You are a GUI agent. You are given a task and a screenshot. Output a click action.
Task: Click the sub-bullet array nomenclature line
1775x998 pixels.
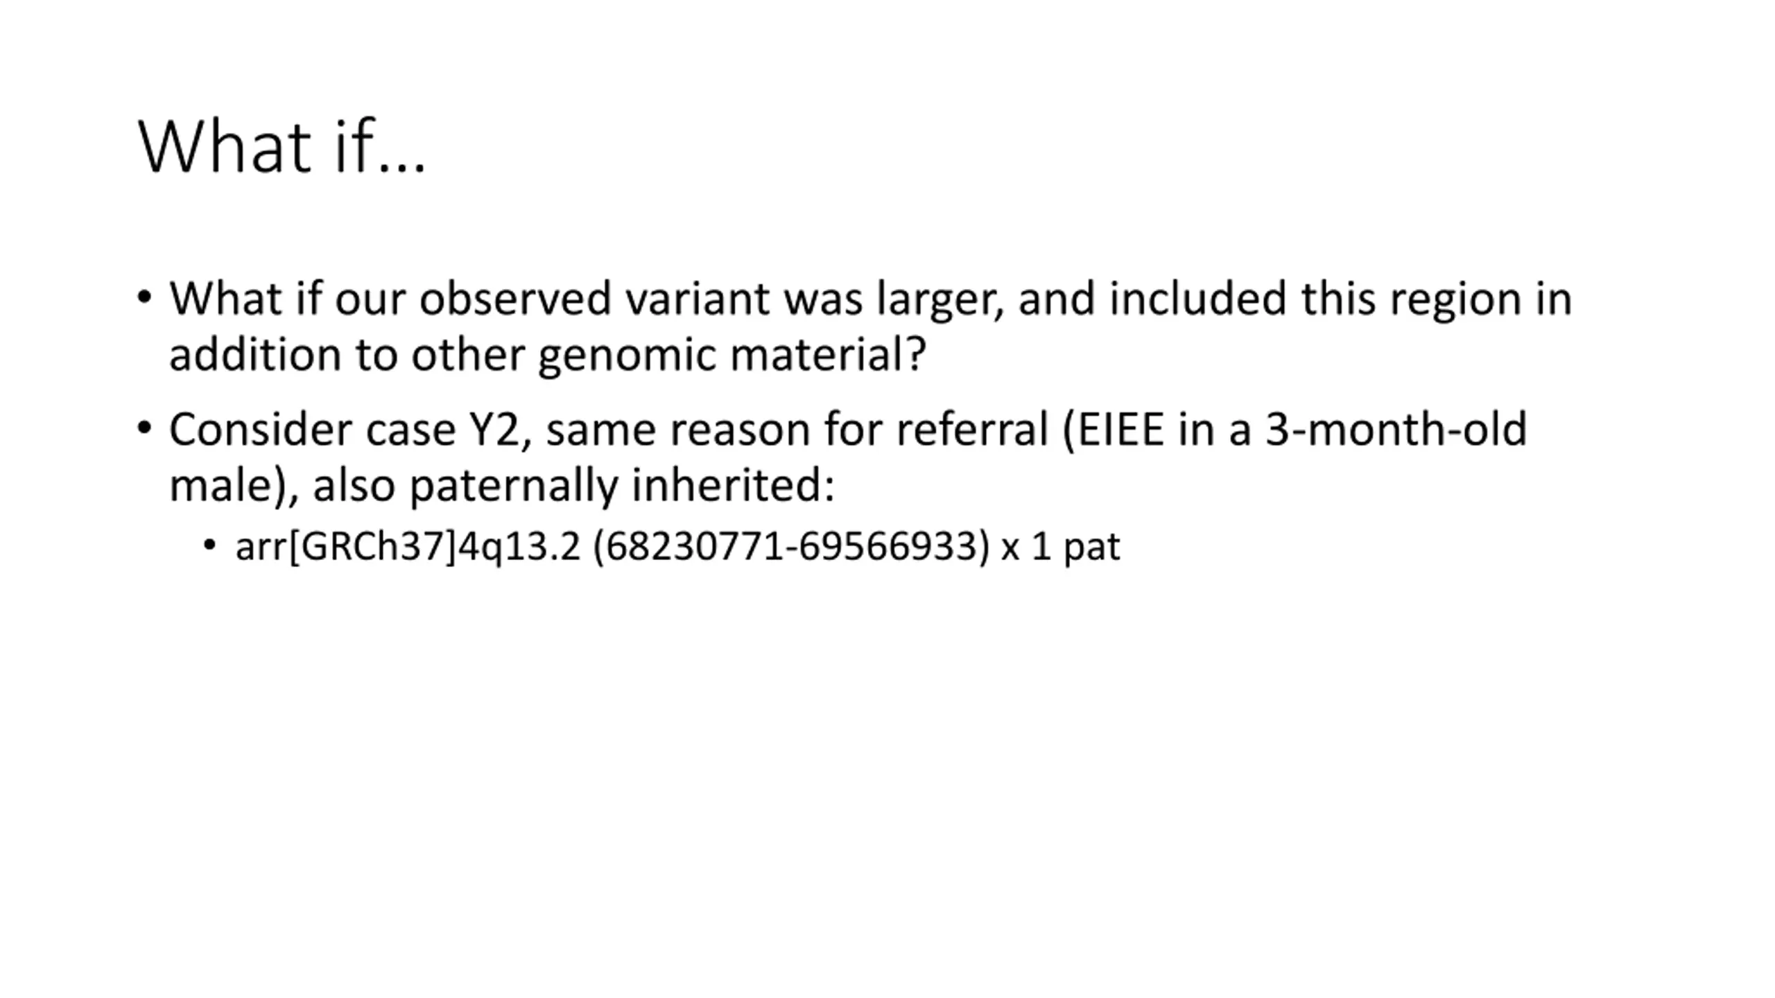(x=677, y=547)
